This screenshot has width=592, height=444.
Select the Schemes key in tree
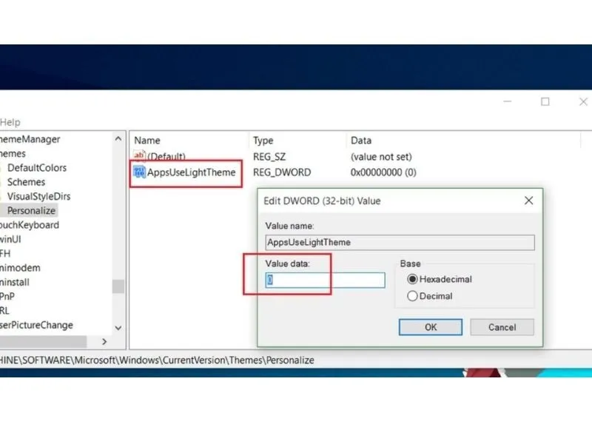coord(26,182)
